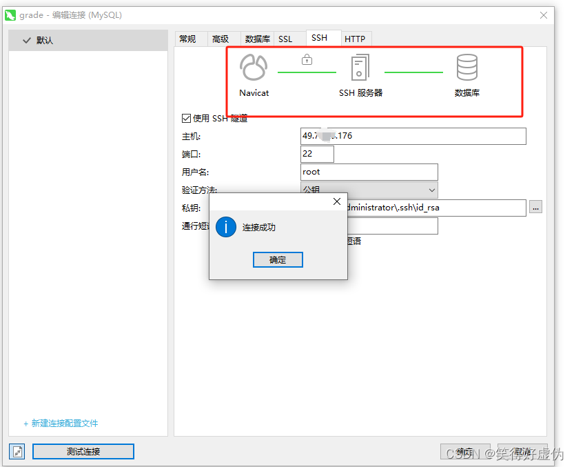Click the connection diagram icon at bottom left

tap(17, 451)
